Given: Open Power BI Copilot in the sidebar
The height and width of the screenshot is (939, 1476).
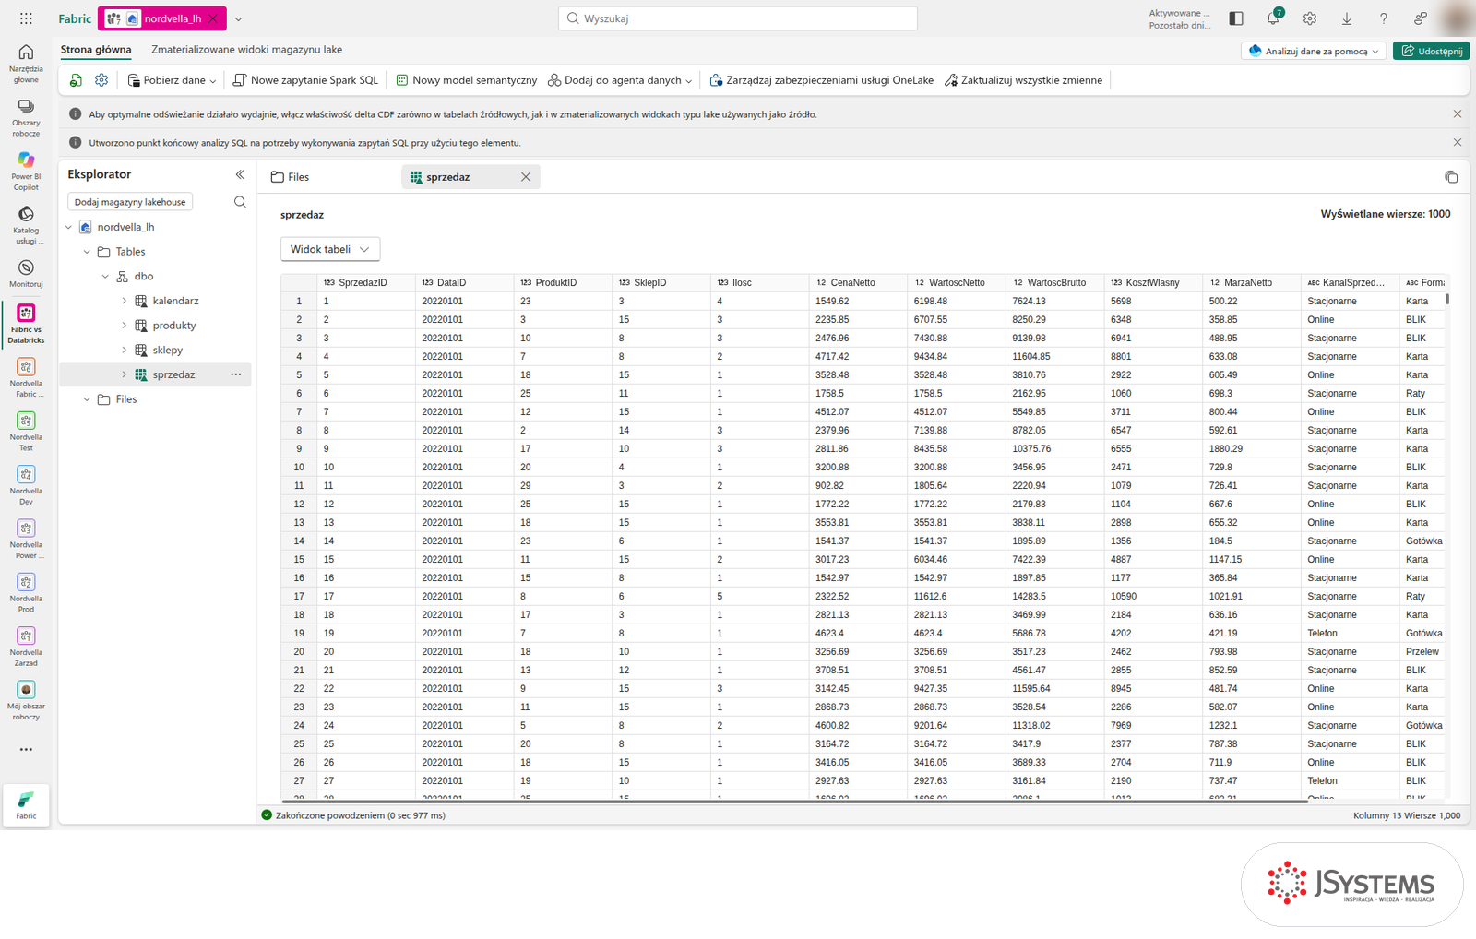Looking at the screenshot, I should pyautogui.click(x=26, y=170).
